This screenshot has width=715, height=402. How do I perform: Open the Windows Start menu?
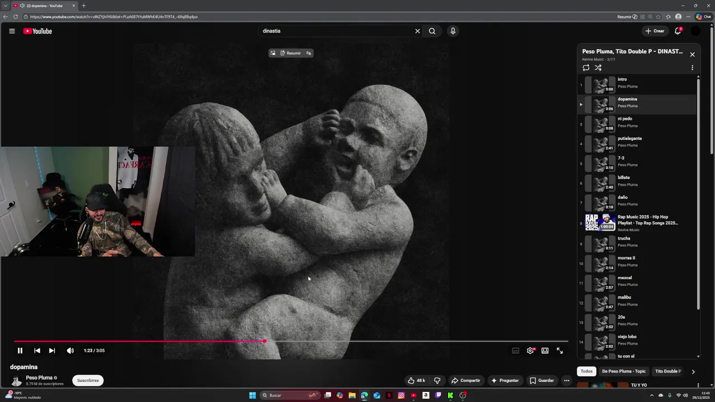(x=252, y=395)
